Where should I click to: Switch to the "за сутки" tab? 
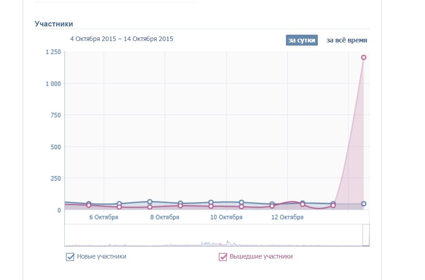tap(301, 40)
